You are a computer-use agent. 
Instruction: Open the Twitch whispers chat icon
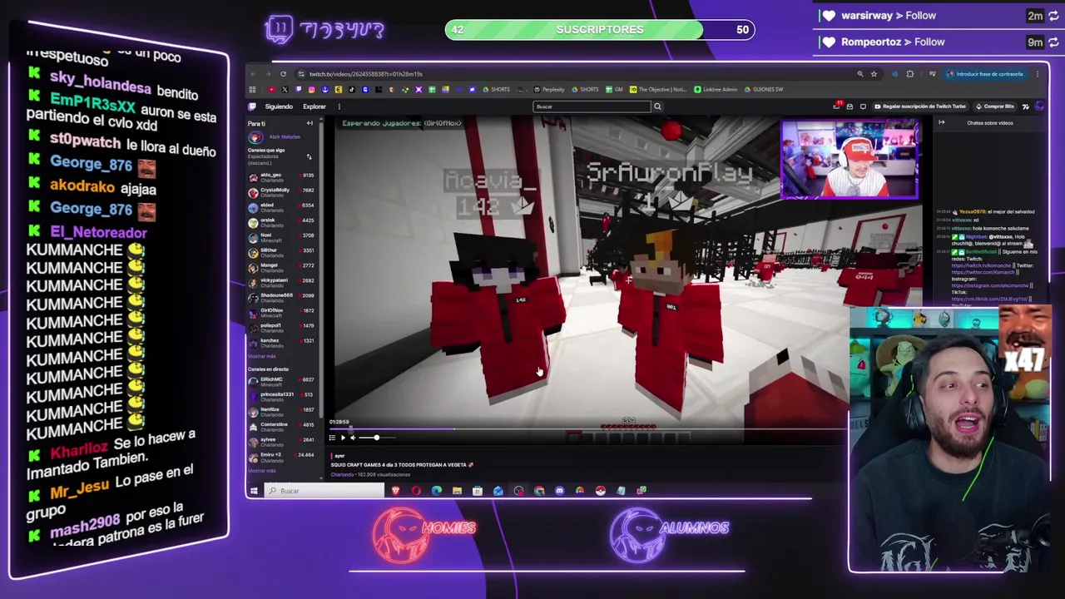(863, 106)
